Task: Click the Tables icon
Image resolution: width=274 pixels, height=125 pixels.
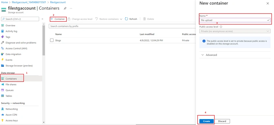Action: 3,96
